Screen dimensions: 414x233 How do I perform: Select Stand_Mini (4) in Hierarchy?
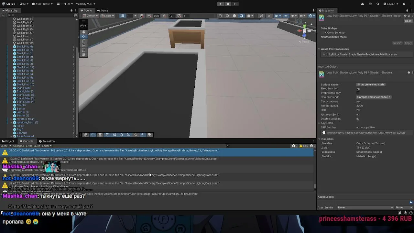click(25, 102)
